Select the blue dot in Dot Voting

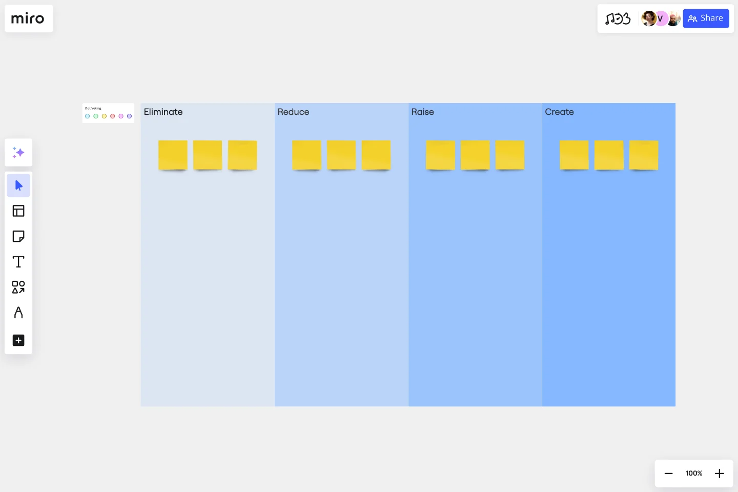pos(87,116)
